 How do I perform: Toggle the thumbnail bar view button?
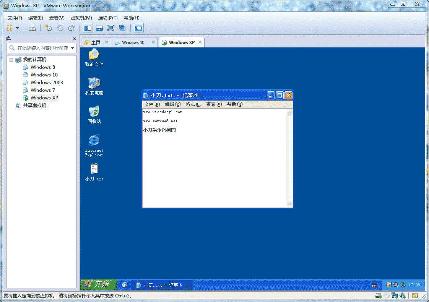click(99, 28)
